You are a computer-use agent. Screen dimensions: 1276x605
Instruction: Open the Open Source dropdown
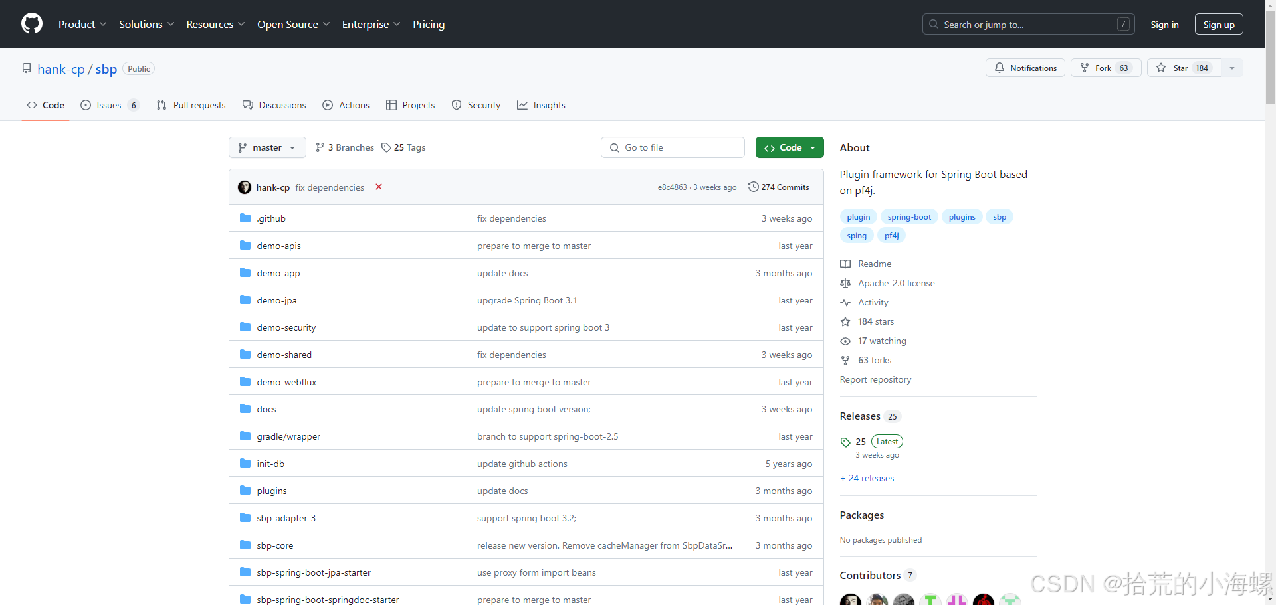(293, 24)
